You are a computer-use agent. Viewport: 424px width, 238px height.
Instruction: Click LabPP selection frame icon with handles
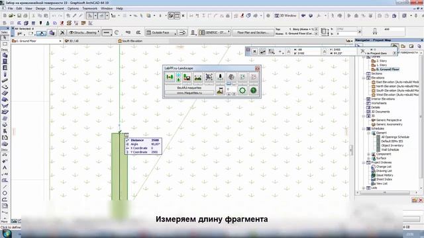tap(209, 77)
